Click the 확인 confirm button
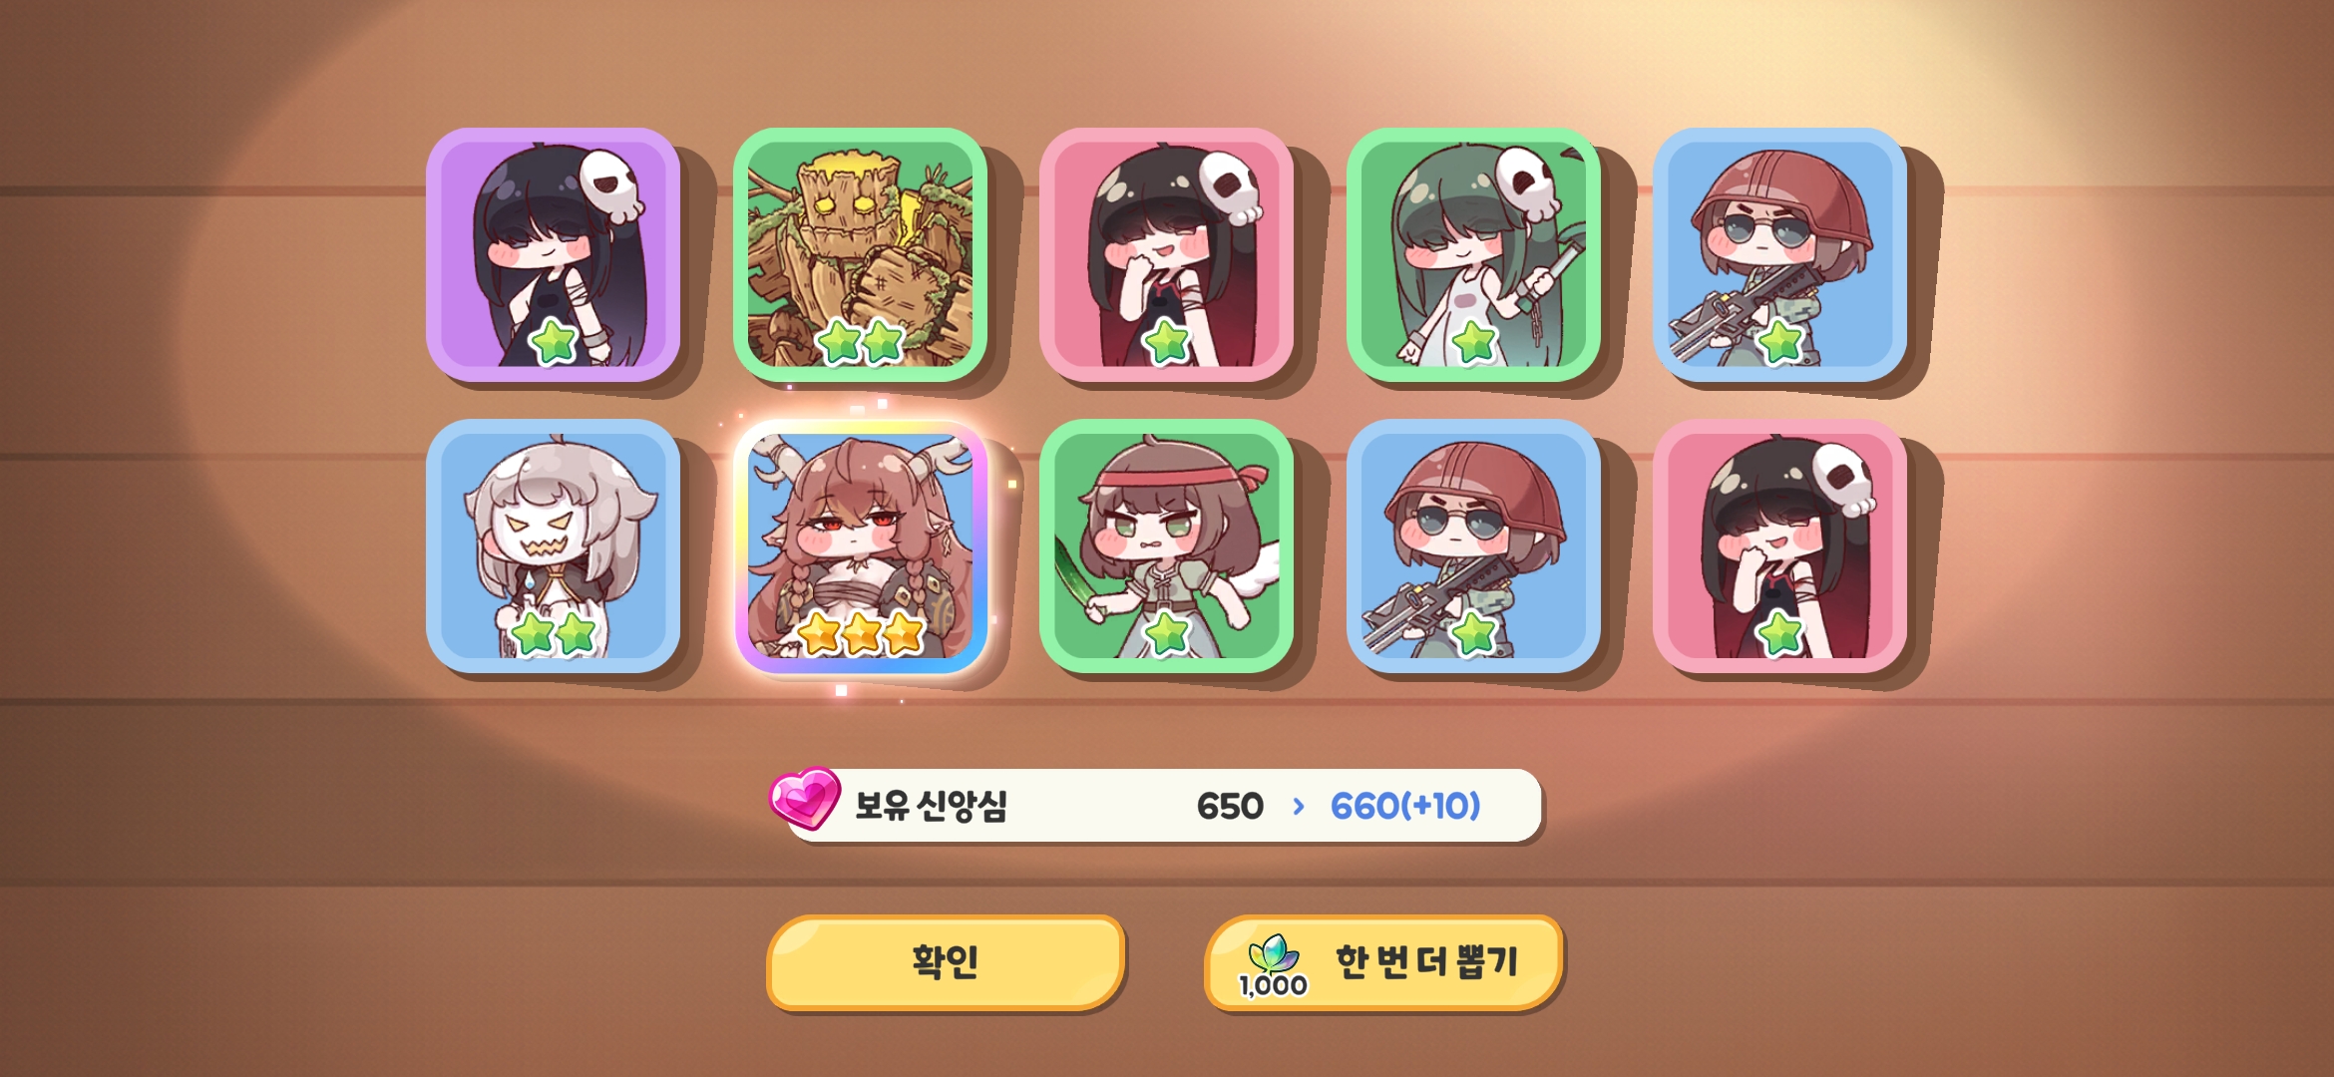 [x=946, y=962]
